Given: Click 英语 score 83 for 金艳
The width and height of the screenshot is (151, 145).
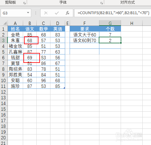Looking at the screenshot, I should pos(58,35).
